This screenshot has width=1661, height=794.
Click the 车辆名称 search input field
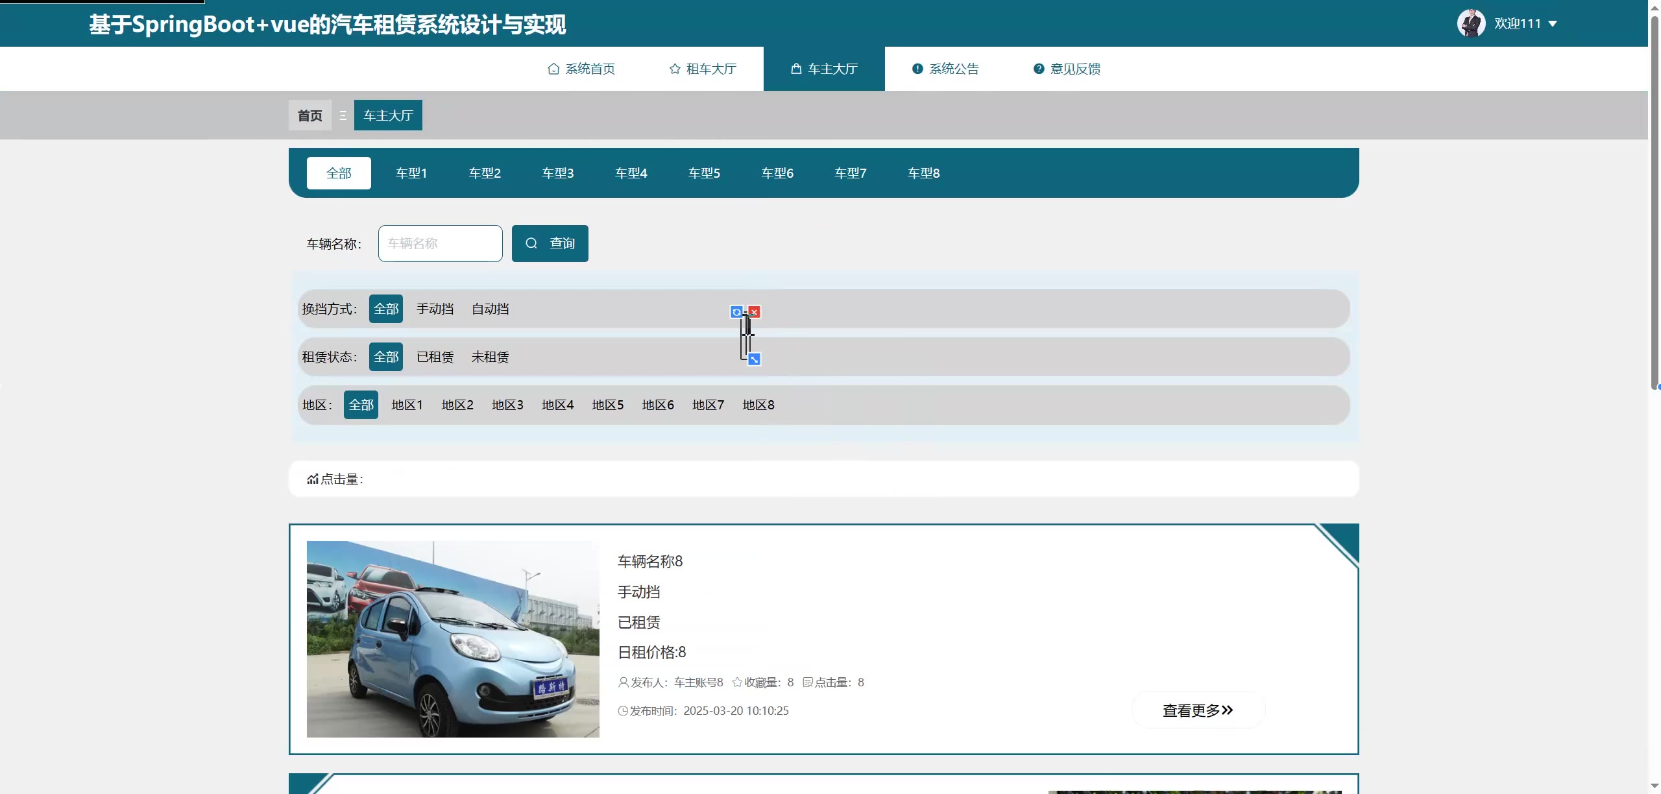click(x=440, y=243)
